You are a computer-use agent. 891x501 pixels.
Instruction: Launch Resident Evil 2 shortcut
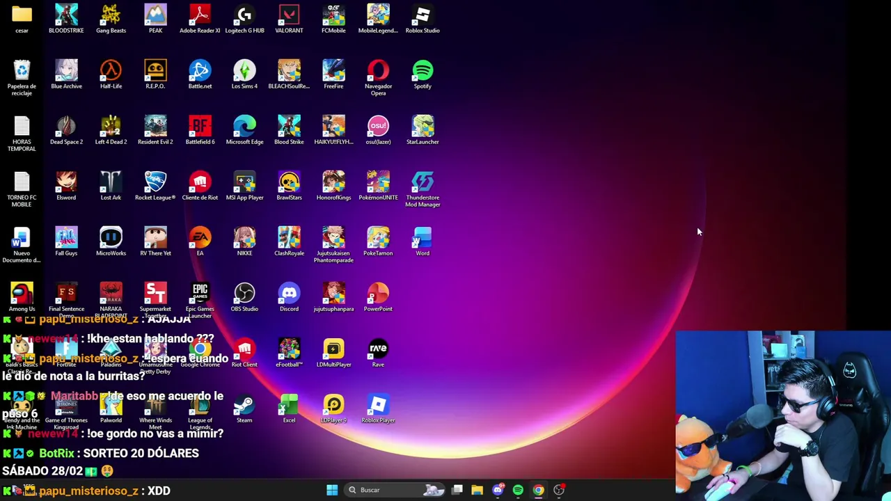(155, 130)
